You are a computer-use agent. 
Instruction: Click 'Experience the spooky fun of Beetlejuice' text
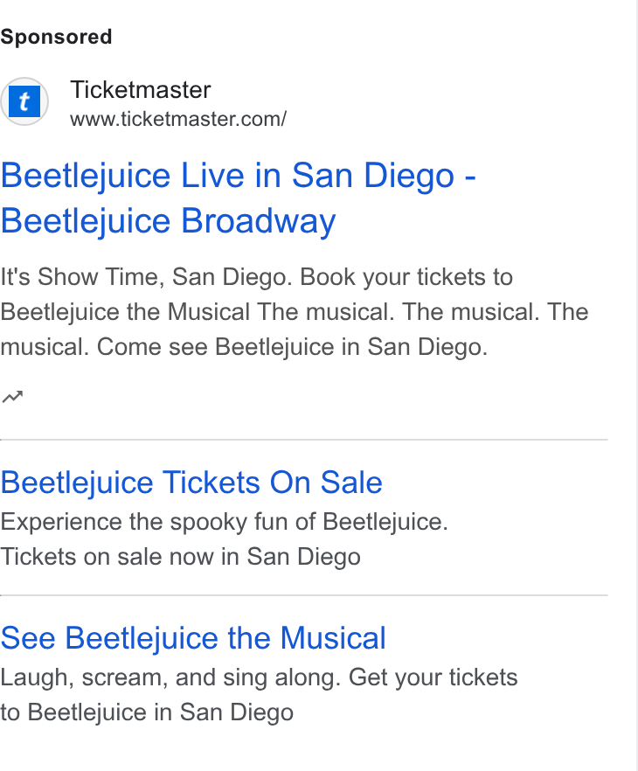(224, 522)
